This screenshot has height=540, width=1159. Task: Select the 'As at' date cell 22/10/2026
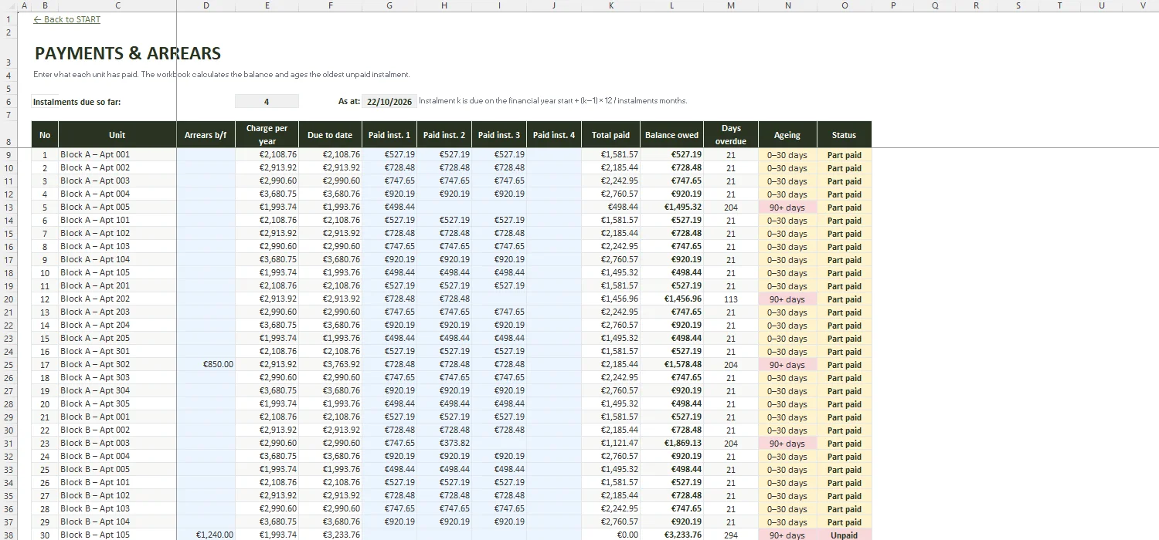tap(389, 101)
